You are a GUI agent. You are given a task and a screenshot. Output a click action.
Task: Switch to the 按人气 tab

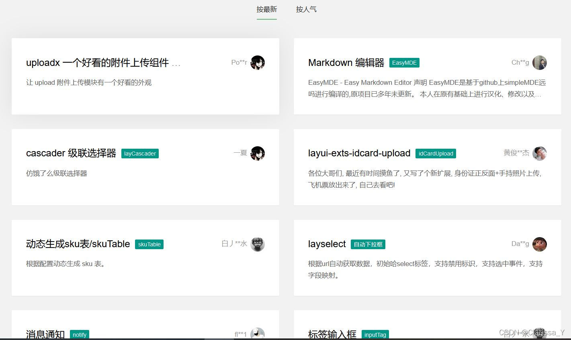(x=306, y=9)
